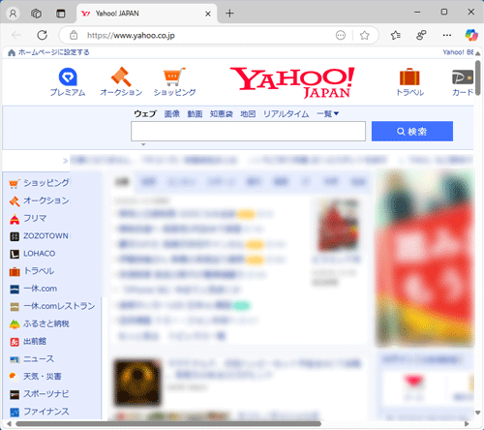Click the ZOZOTOWN icon in sidebar

tap(15, 236)
